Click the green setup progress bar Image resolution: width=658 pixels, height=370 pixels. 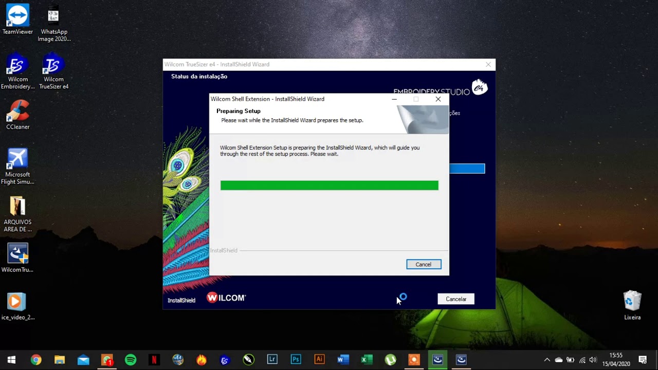[330, 186]
